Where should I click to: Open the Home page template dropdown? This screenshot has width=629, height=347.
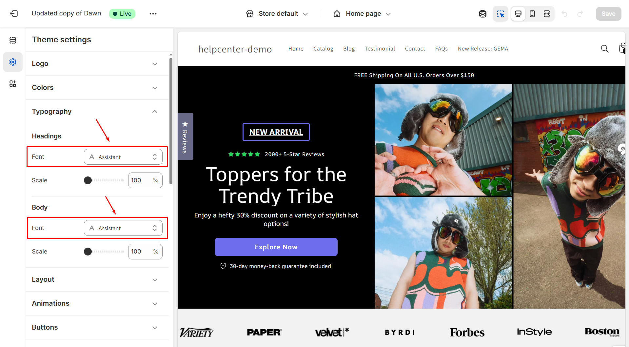pos(363,14)
